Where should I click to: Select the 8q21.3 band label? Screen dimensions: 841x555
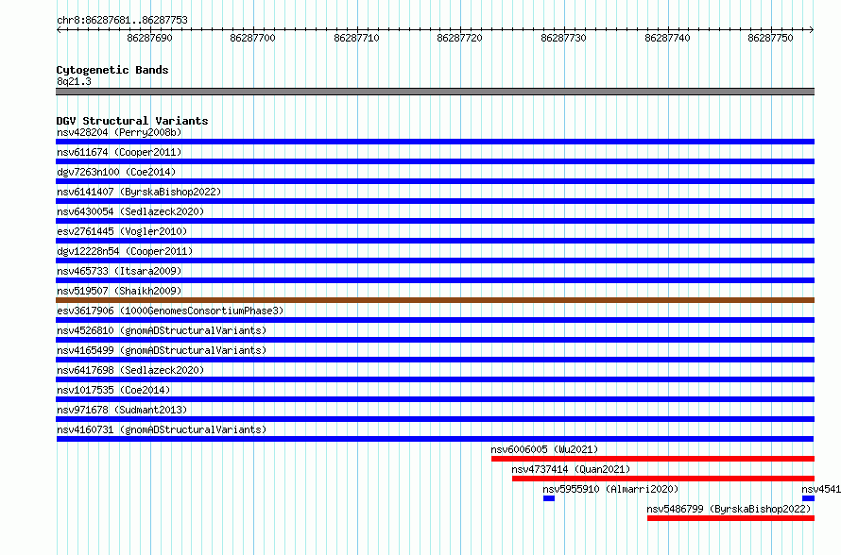(x=74, y=81)
